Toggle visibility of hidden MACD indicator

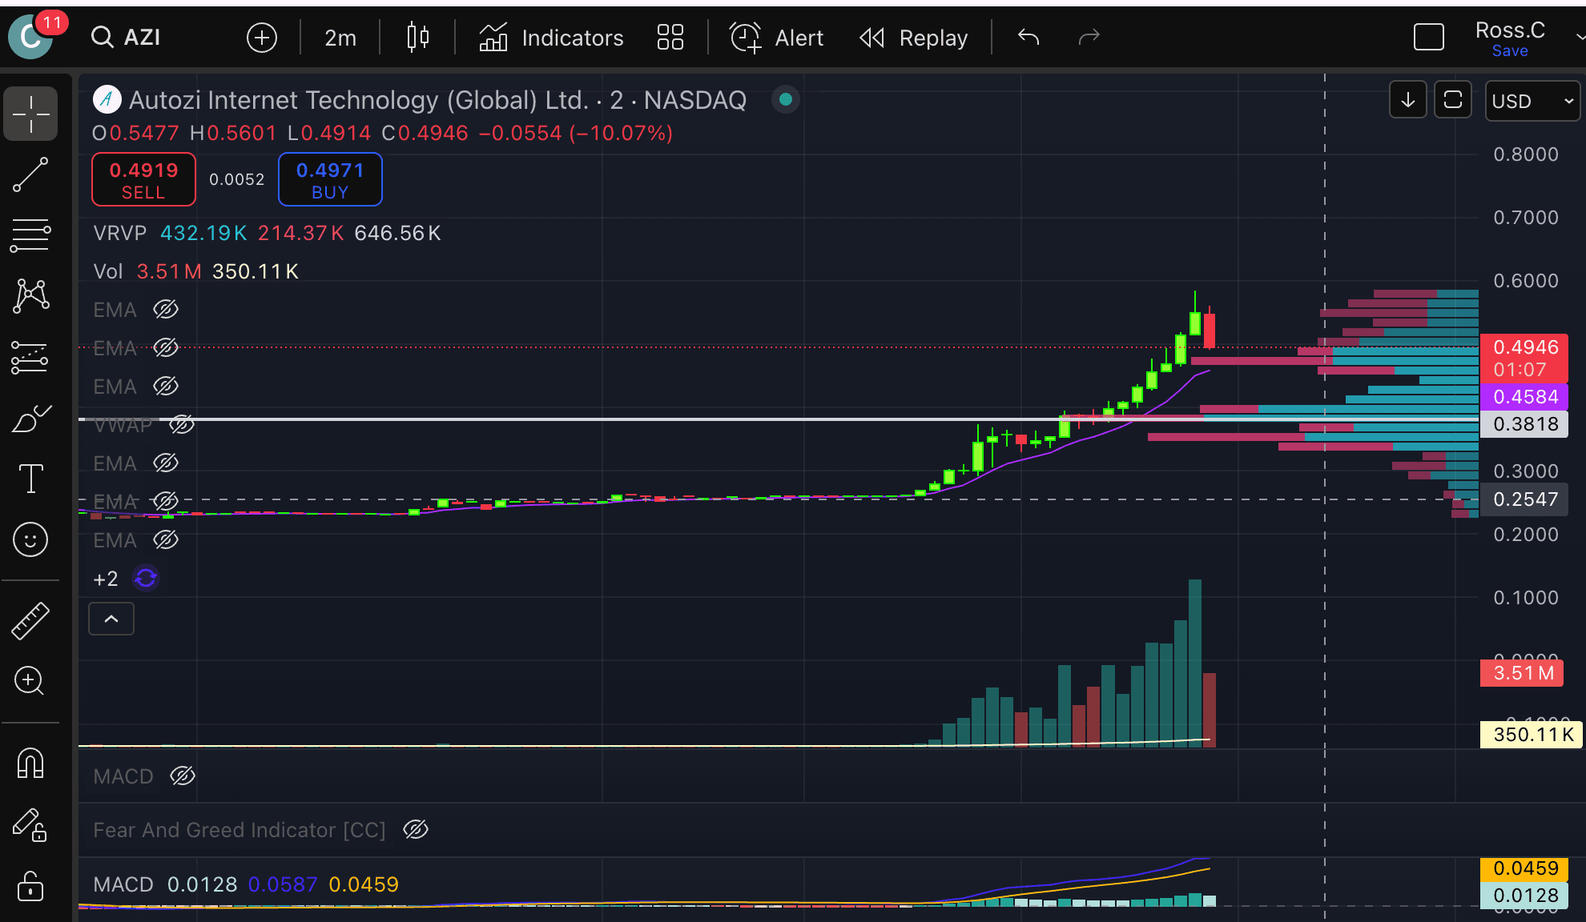[x=183, y=776]
